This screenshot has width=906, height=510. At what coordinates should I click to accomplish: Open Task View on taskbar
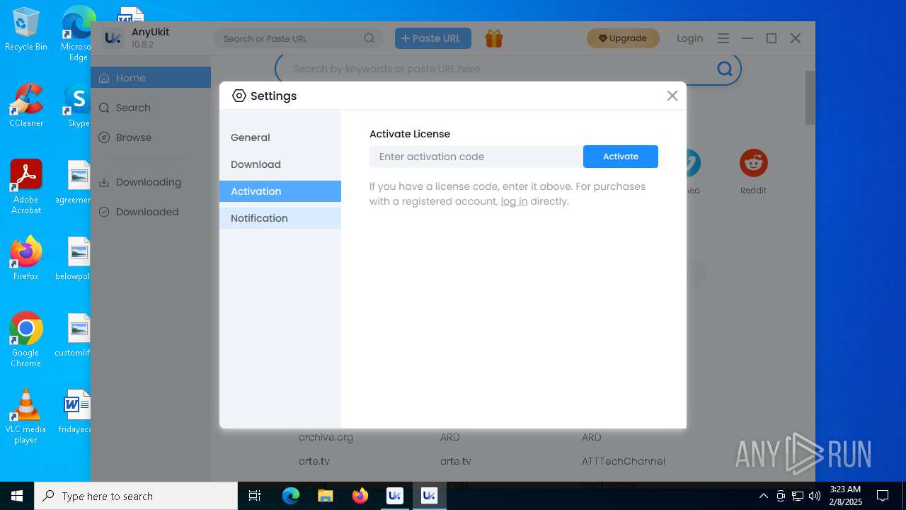[256, 496]
